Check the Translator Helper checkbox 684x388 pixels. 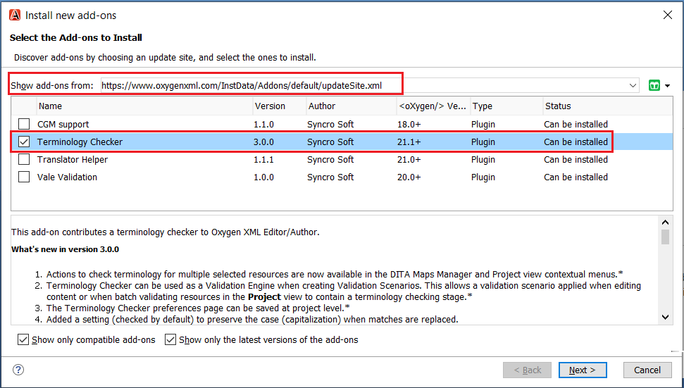[24, 160]
